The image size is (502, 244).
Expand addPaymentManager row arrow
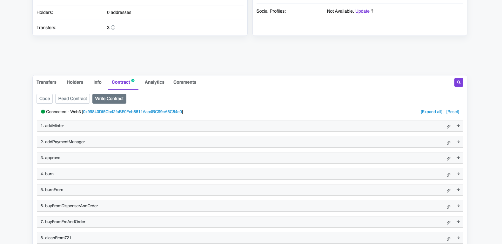(458, 142)
